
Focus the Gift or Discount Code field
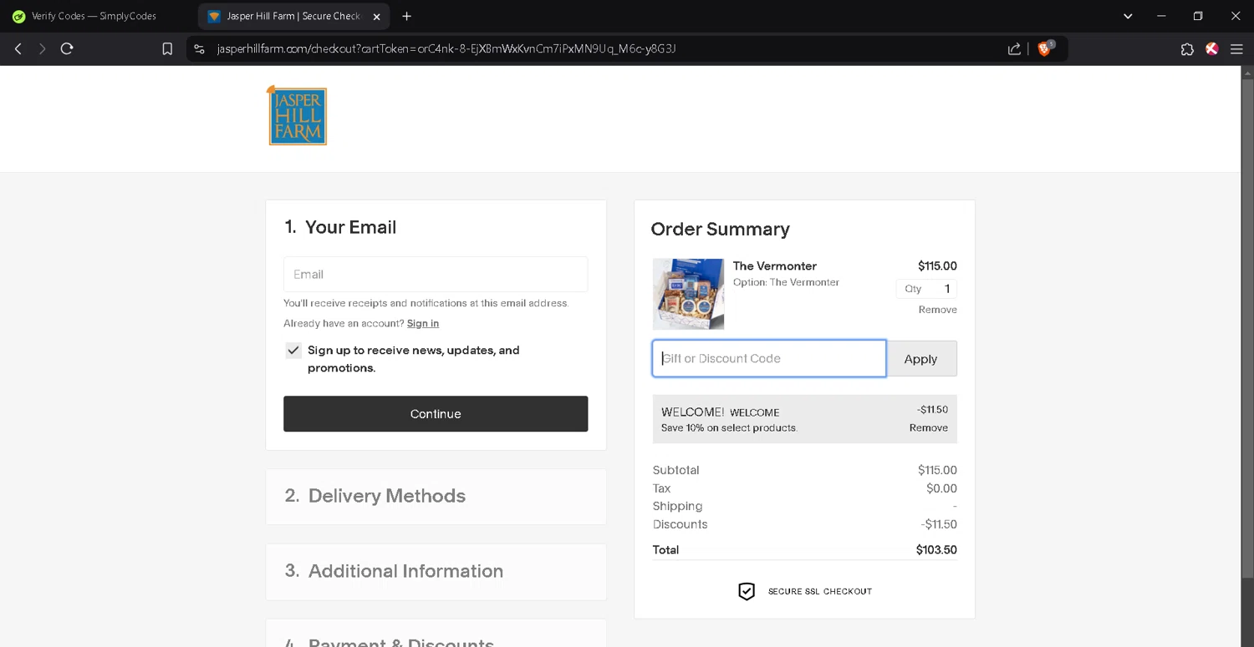point(769,358)
